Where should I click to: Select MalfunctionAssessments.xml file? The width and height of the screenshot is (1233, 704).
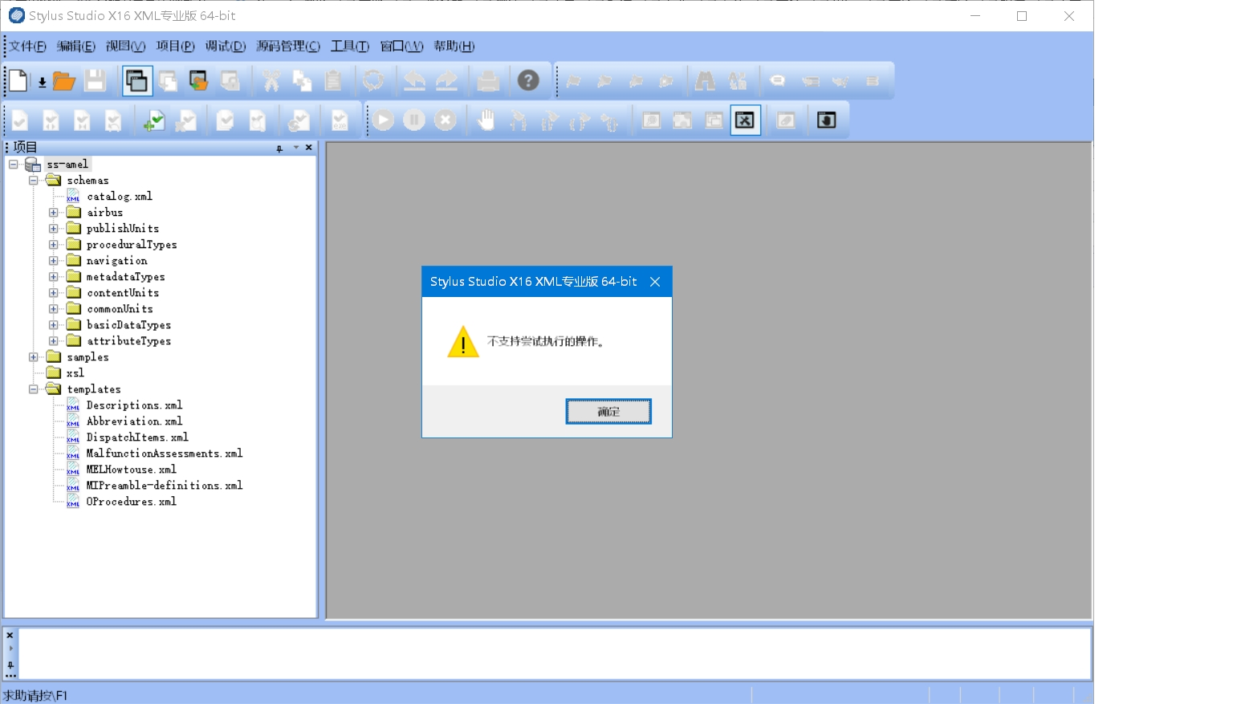(x=165, y=453)
